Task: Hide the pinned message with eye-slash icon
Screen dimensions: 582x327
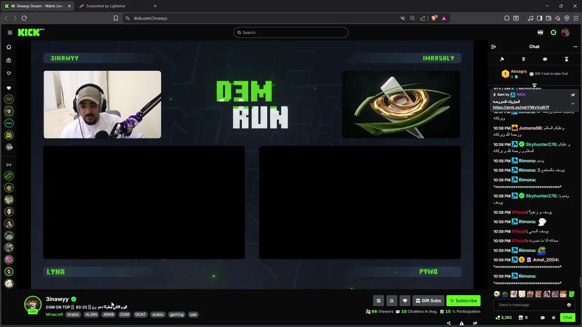Action: pos(573,95)
